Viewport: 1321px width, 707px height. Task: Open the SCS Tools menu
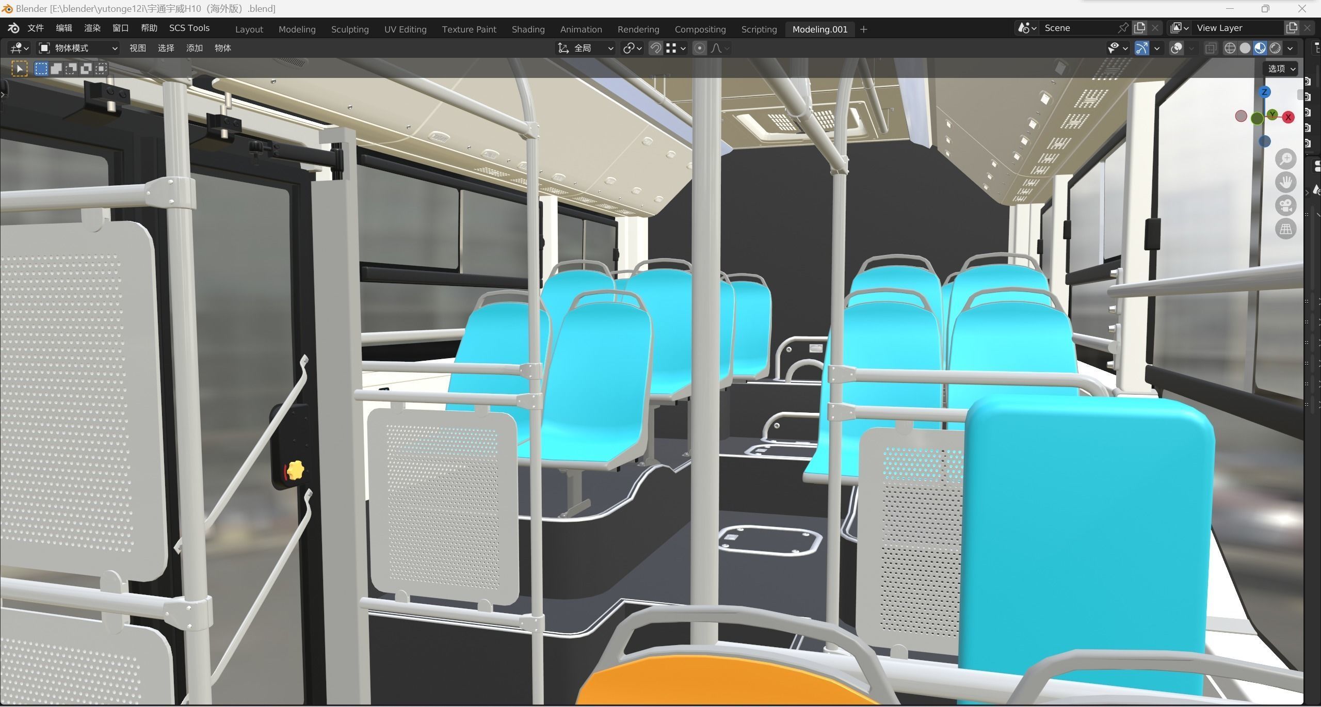tap(189, 28)
